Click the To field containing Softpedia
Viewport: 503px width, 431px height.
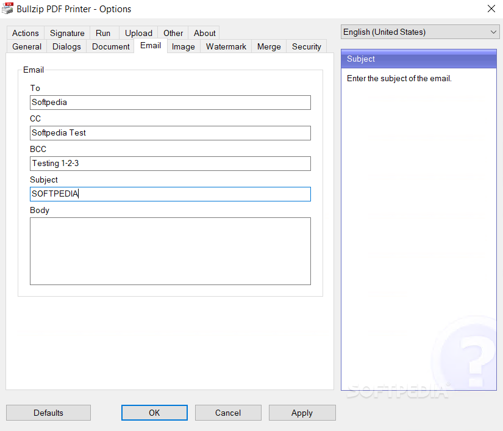[x=170, y=103]
